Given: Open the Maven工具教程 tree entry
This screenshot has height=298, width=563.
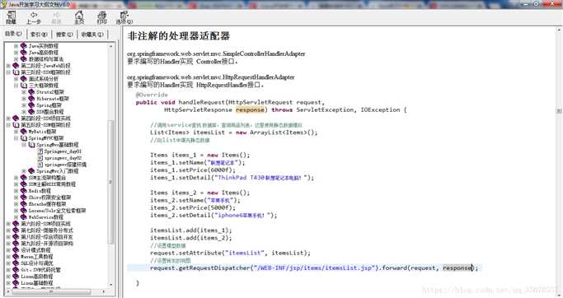Looking at the screenshot, I should 36,257.
